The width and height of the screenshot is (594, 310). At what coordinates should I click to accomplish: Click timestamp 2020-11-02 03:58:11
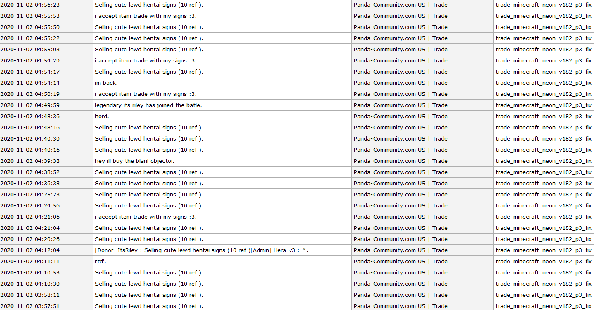click(x=30, y=295)
